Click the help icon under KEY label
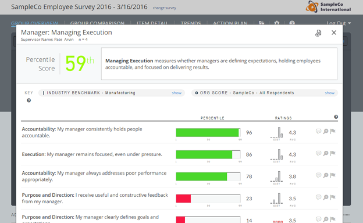Image resolution: width=363 pixels, height=223 pixels. point(29,100)
